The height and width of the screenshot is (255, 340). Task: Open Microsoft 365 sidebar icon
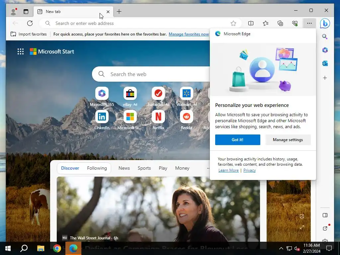(x=325, y=50)
